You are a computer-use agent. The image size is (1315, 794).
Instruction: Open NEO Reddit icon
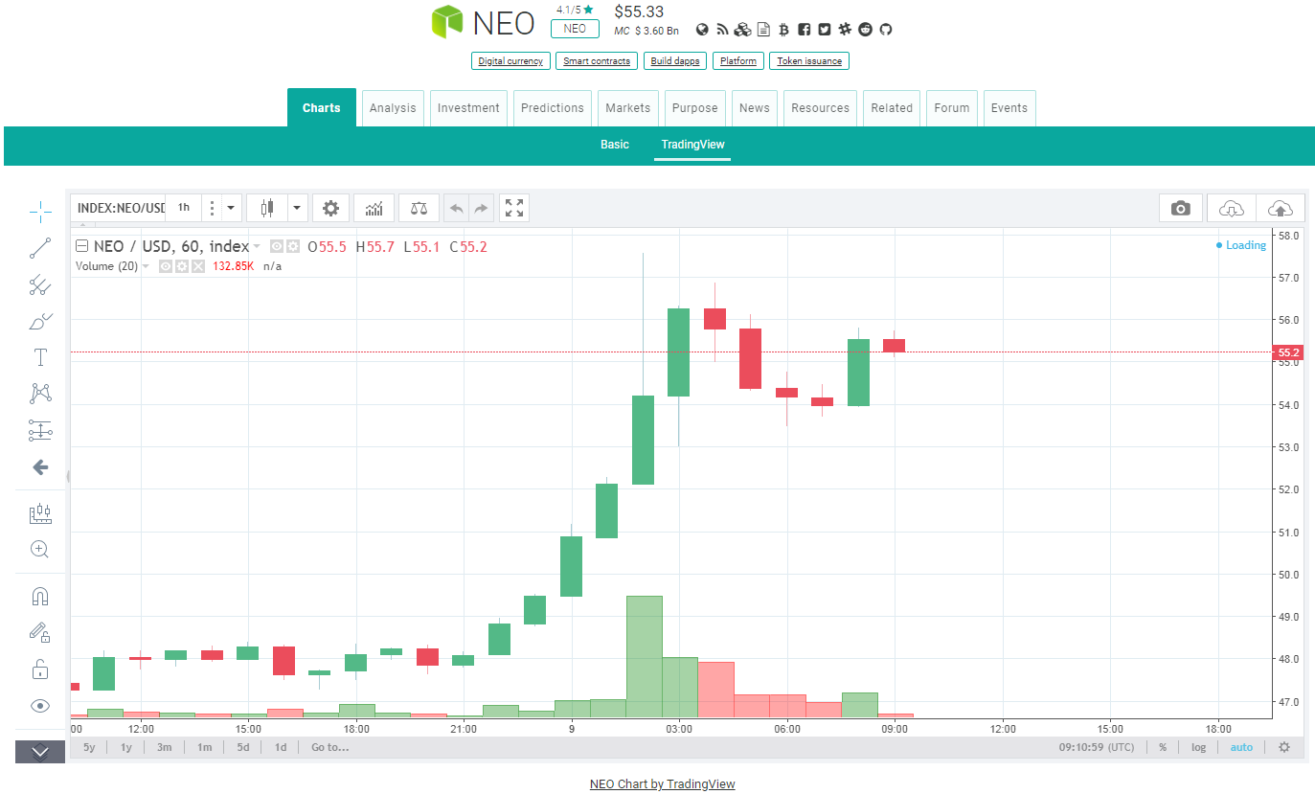(866, 30)
